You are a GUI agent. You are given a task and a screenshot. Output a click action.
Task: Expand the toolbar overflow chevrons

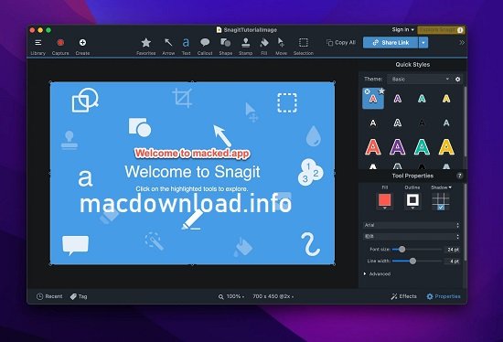click(462, 42)
